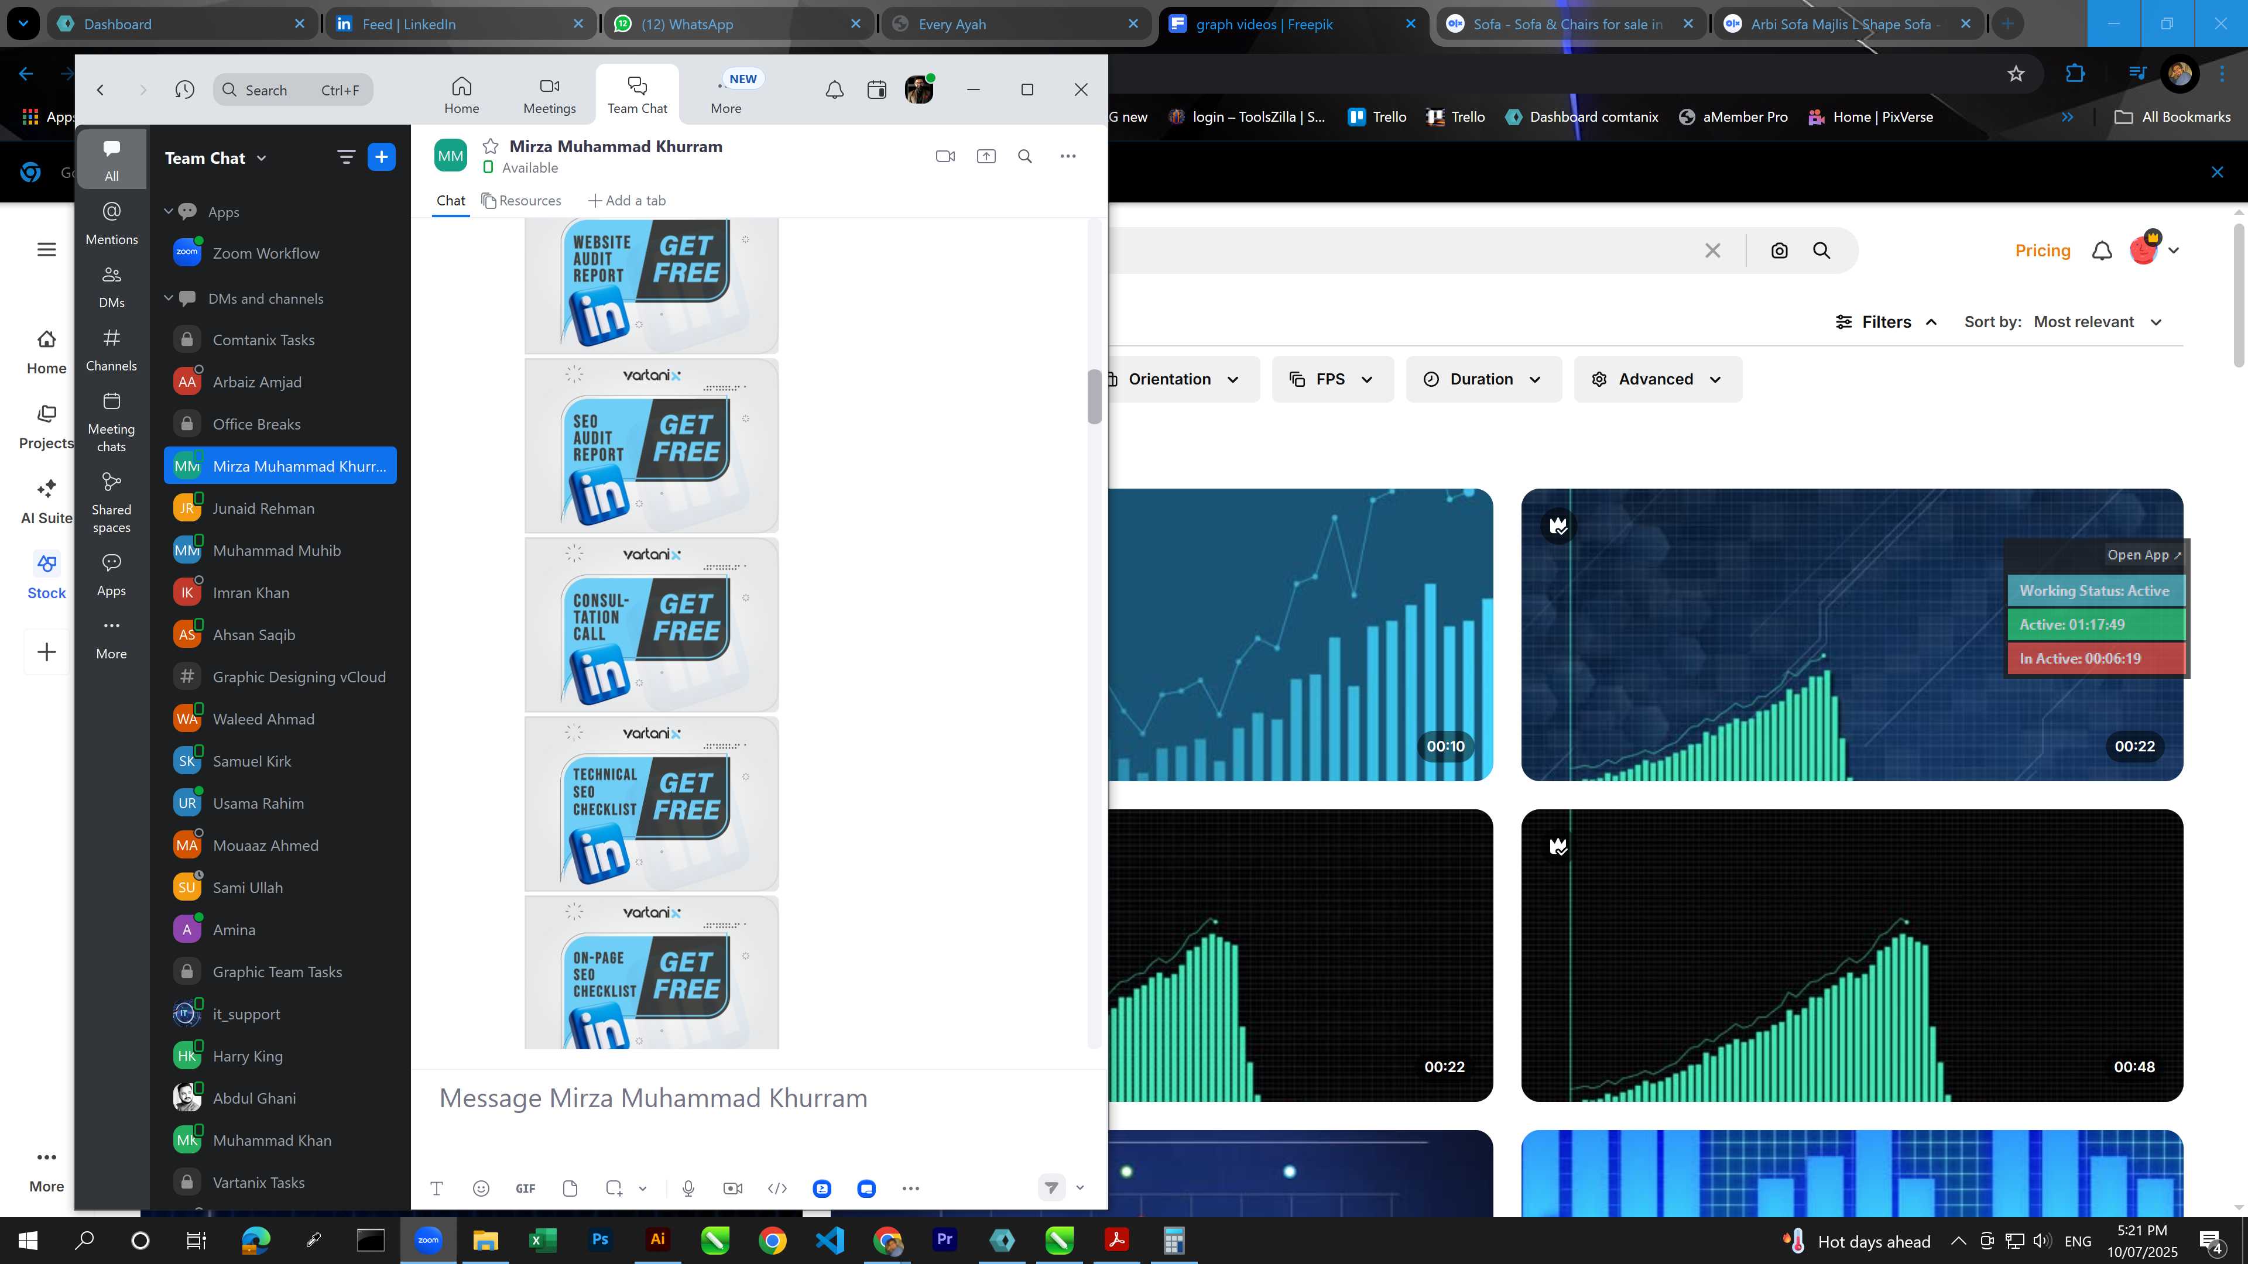Image resolution: width=2248 pixels, height=1264 pixels.
Task: Open Meeting chats in sidebar
Action: point(112,422)
